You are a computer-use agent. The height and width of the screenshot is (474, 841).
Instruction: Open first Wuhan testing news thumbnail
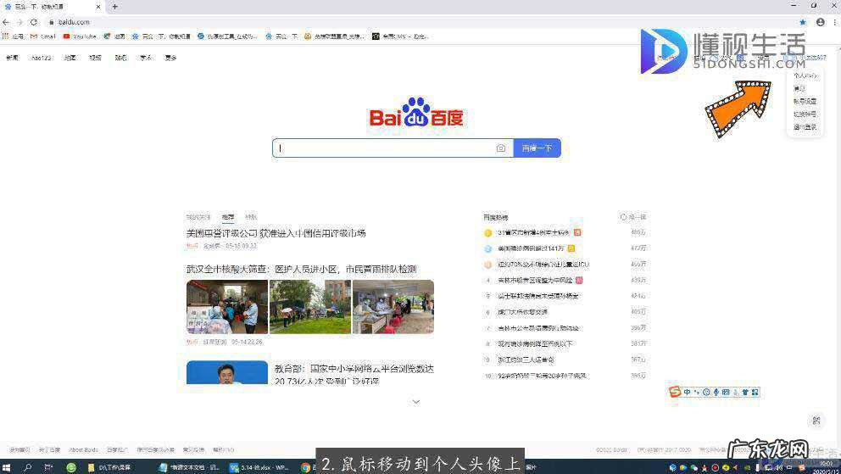click(227, 307)
